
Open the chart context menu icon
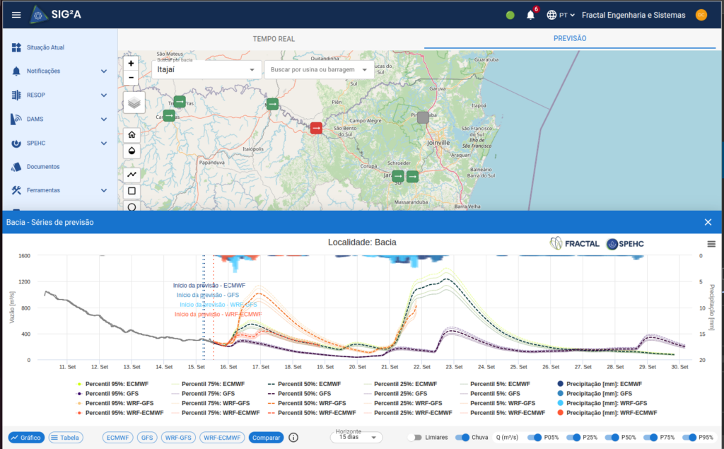711,244
